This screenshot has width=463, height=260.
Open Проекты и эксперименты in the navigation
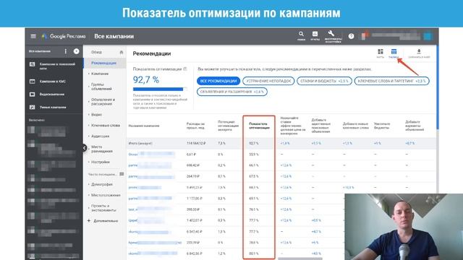click(104, 208)
